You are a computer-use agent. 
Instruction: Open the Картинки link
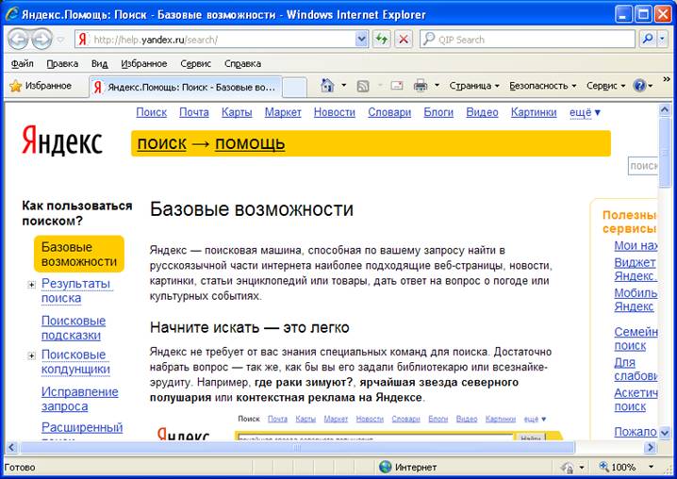[534, 112]
